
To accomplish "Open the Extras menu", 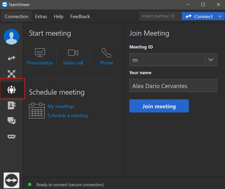I will 41,16.
